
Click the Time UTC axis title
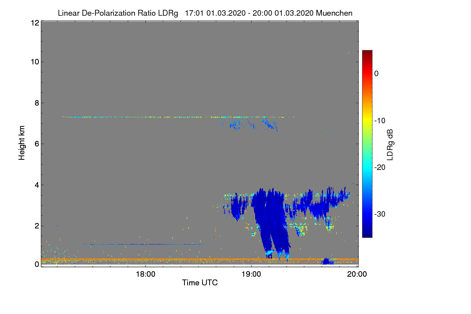click(200, 283)
